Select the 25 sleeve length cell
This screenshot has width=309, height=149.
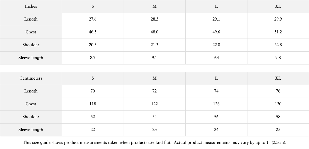point(278,130)
